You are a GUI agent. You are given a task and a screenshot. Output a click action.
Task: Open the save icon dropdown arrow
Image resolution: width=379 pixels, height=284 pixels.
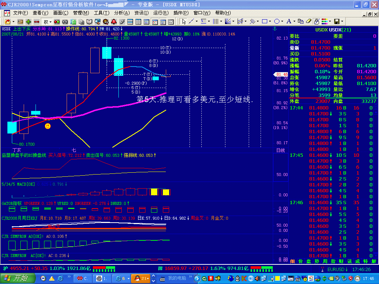click(x=342, y=21)
